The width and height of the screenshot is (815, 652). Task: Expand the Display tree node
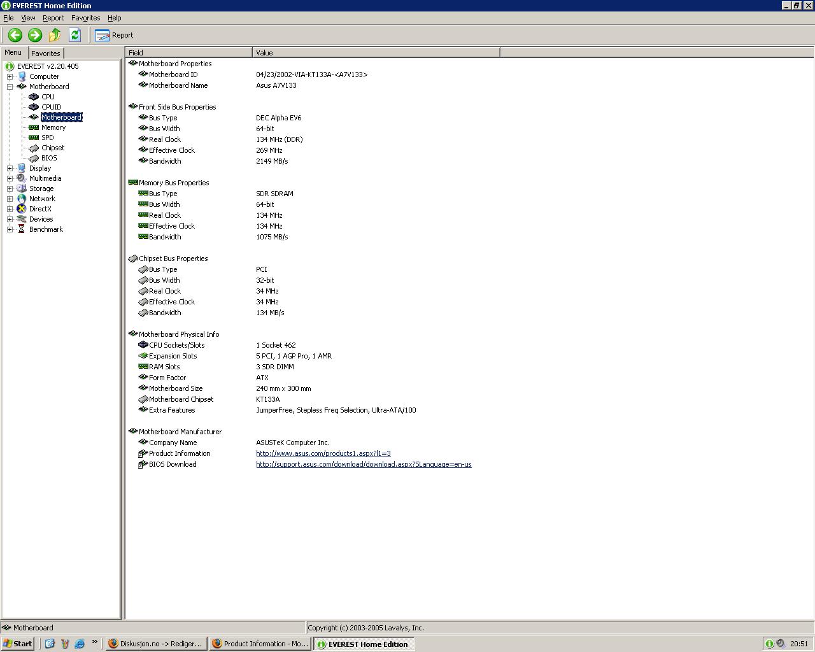(10, 168)
